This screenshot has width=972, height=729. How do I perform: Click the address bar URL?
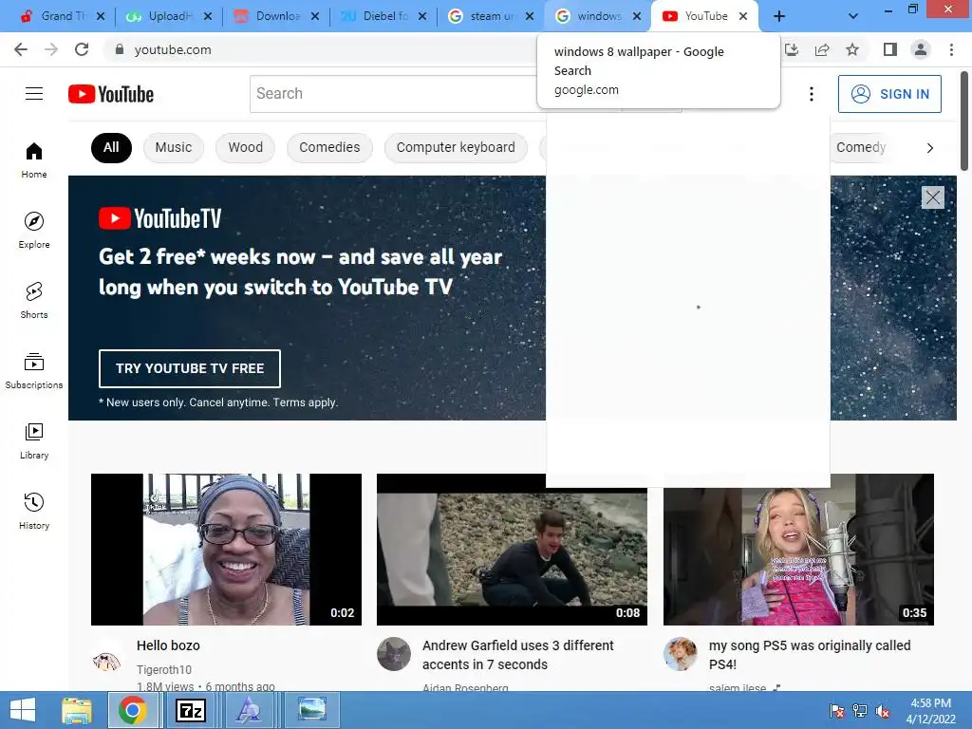pyautogui.click(x=173, y=49)
